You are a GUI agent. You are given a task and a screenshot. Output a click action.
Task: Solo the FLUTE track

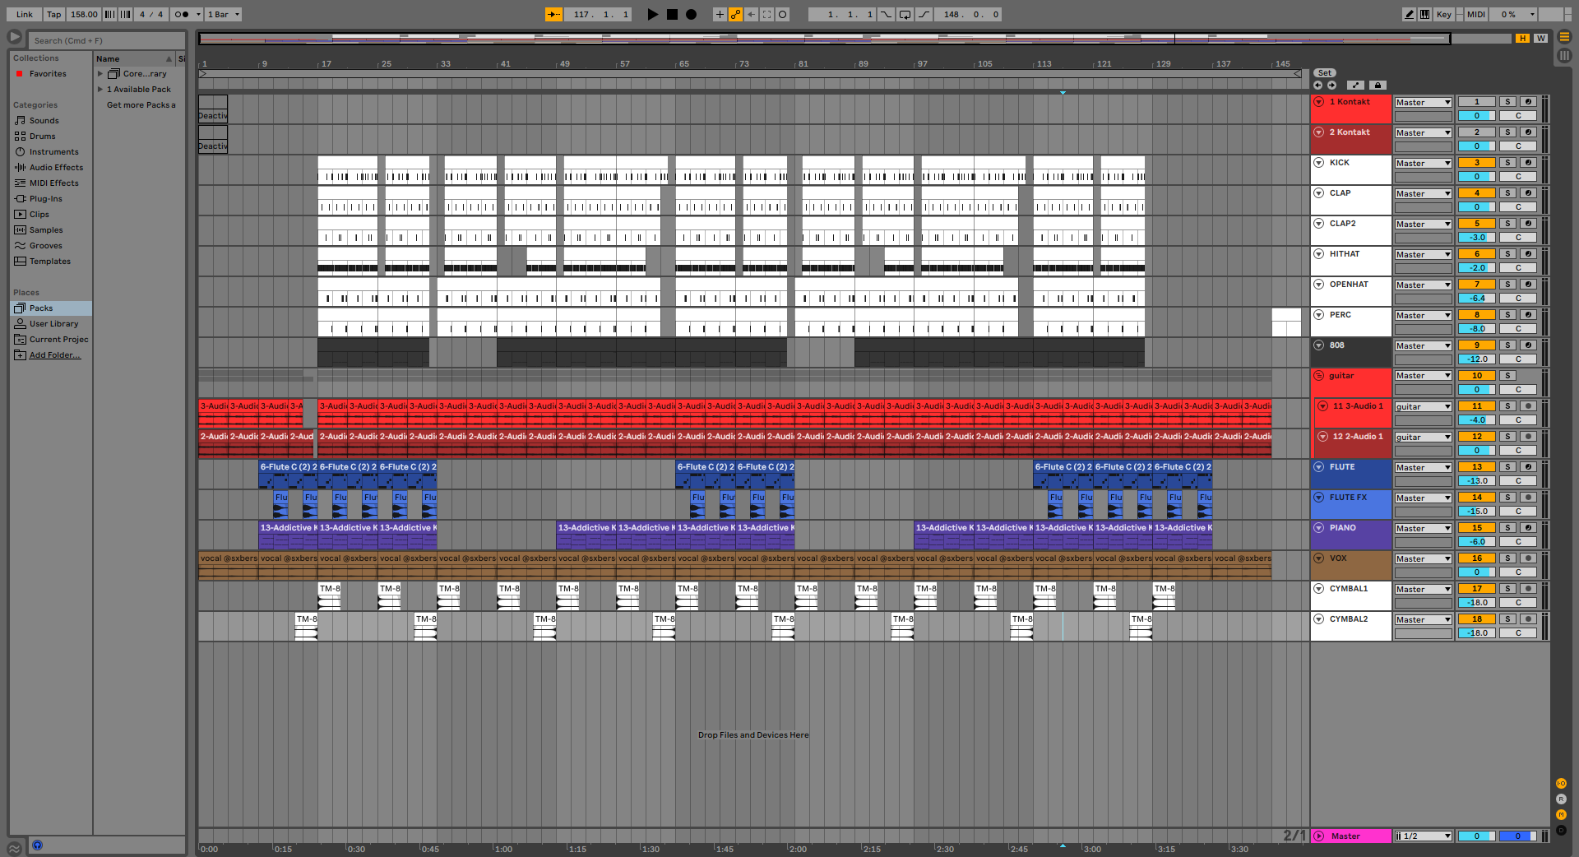[x=1507, y=467]
